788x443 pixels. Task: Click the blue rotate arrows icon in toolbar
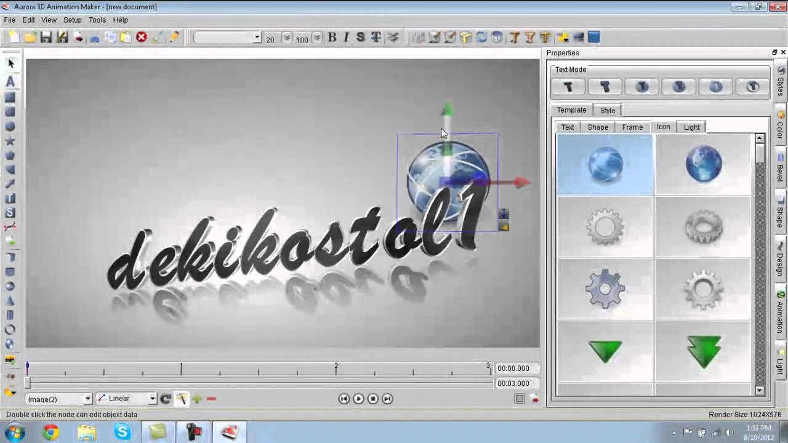481,38
